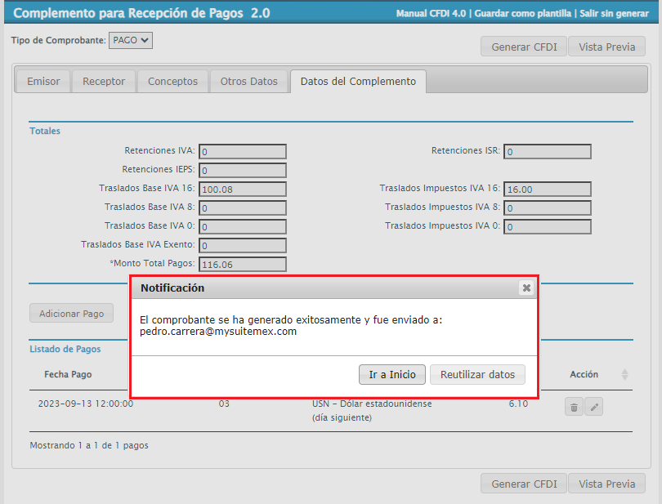Edit the payment using pencil icon

point(593,407)
